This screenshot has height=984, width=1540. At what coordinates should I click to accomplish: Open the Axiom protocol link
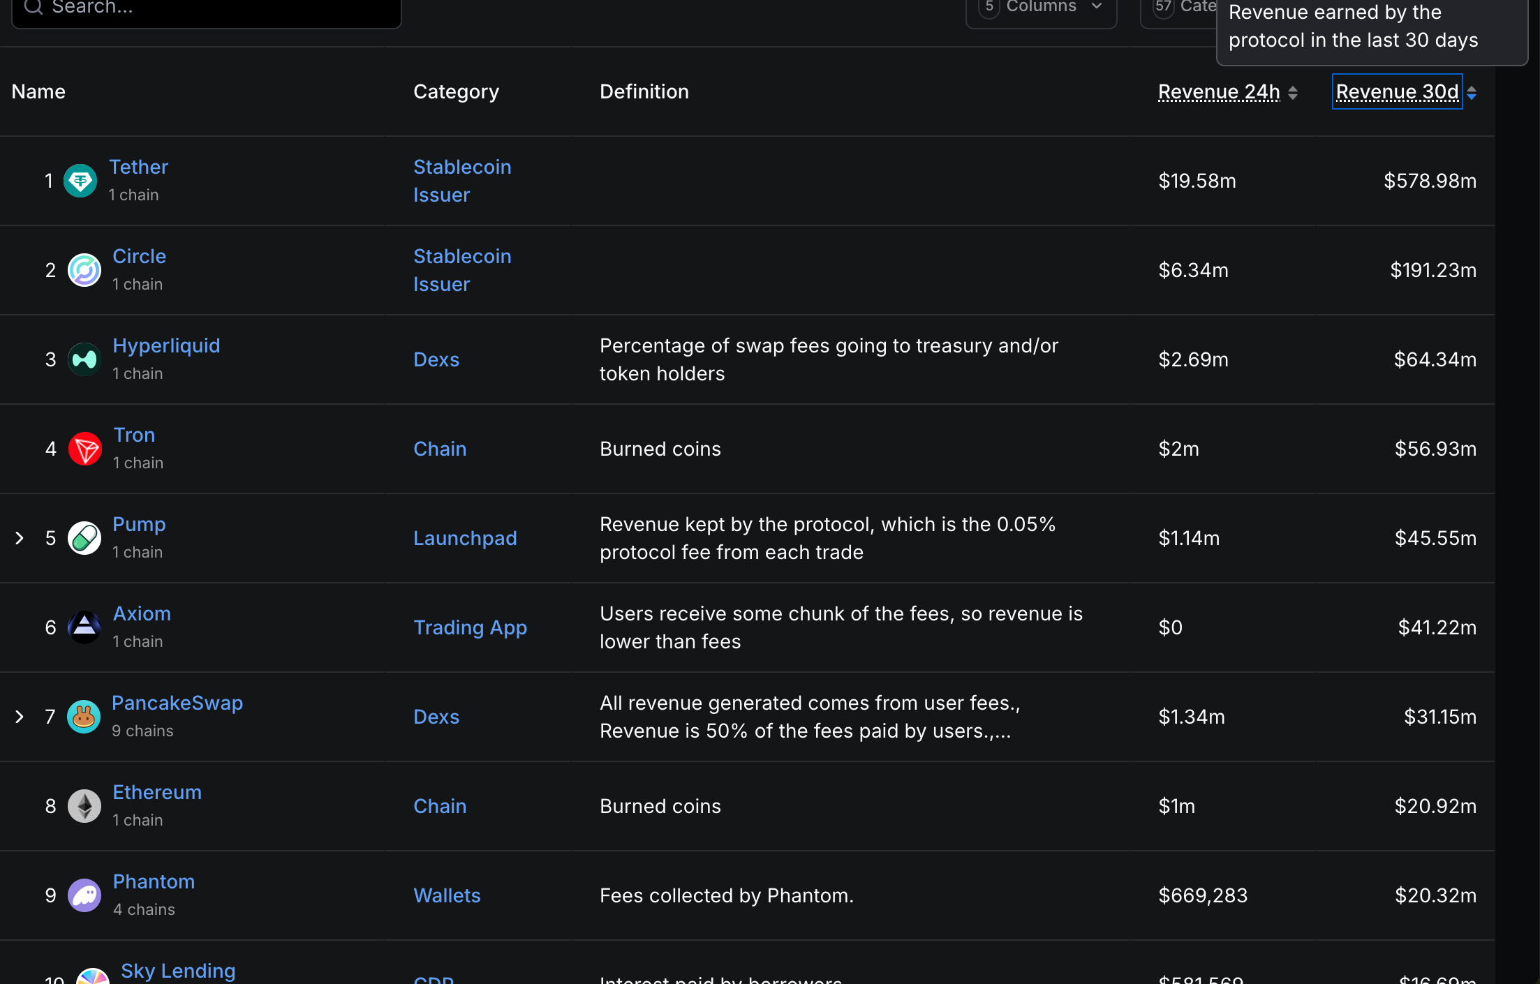pos(142,613)
